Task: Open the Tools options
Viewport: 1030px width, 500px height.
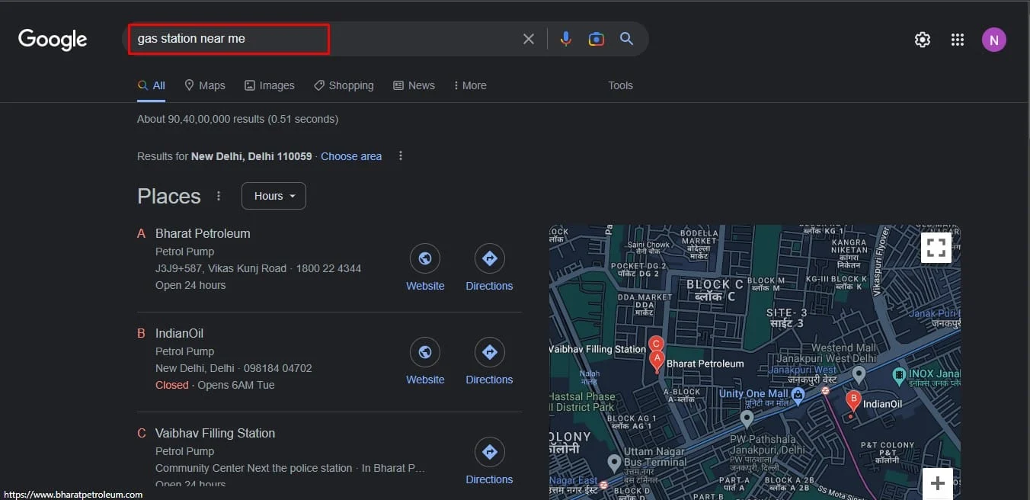Action: click(x=621, y=85)
